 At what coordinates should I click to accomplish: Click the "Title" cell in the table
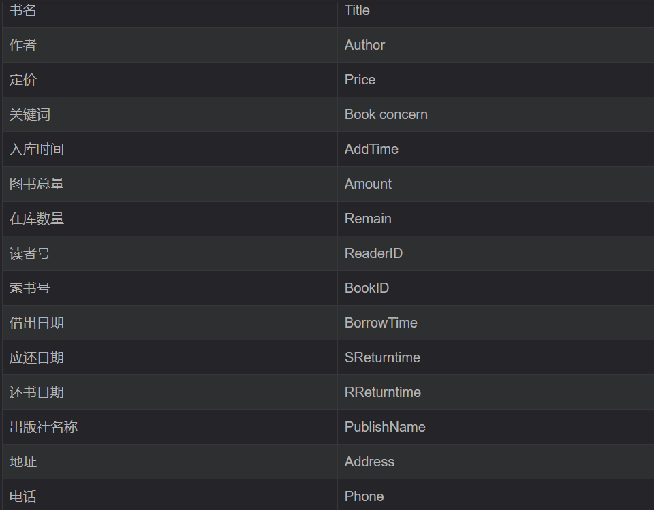coord(358,11)
